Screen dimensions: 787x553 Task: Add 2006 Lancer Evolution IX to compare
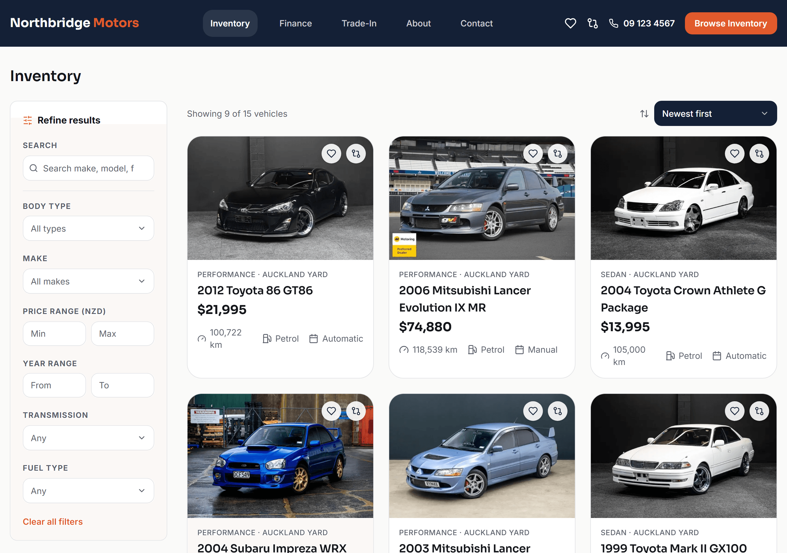tap(557, 154)
